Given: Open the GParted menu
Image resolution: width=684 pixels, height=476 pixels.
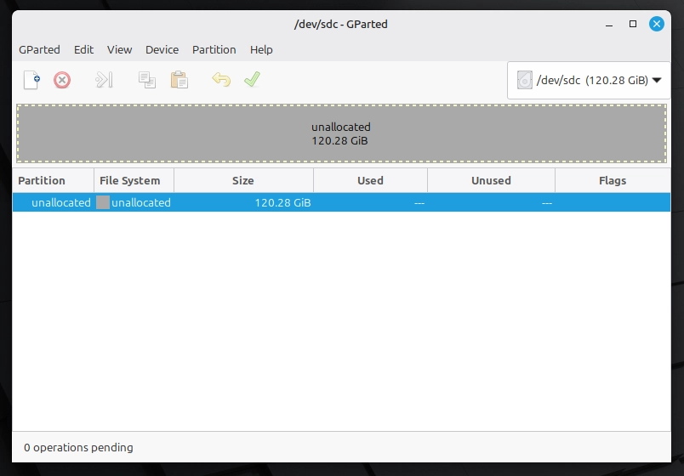Looking at the screenshot, I should click(x=39, y=49).
